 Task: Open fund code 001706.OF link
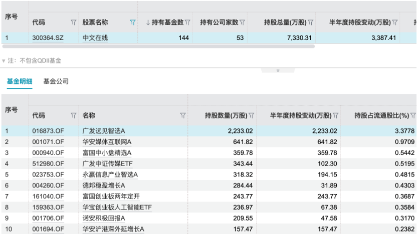(x=48, y=218)
